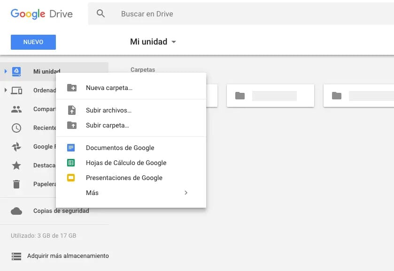
Task: Select Papelera in the sidebar
Action: tap(45, 184)
